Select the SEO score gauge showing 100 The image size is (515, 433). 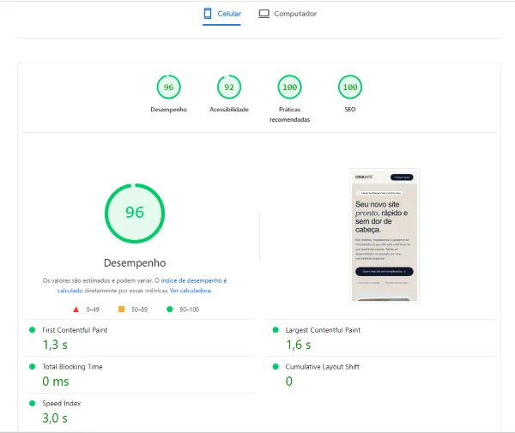350,87
